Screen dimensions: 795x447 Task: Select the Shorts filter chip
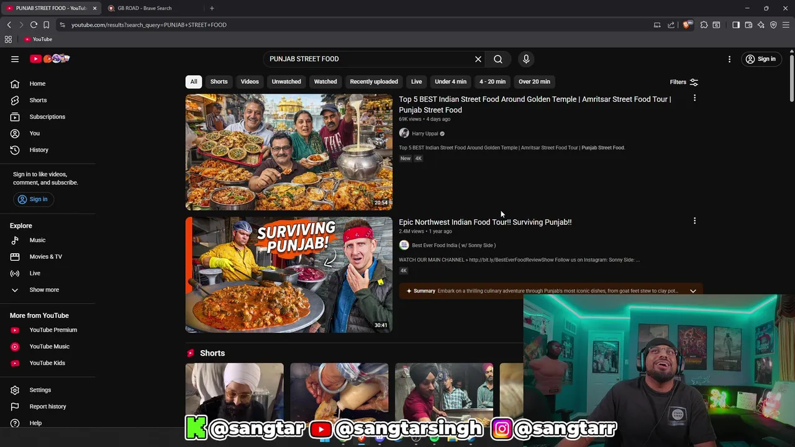tap(219, 82)
